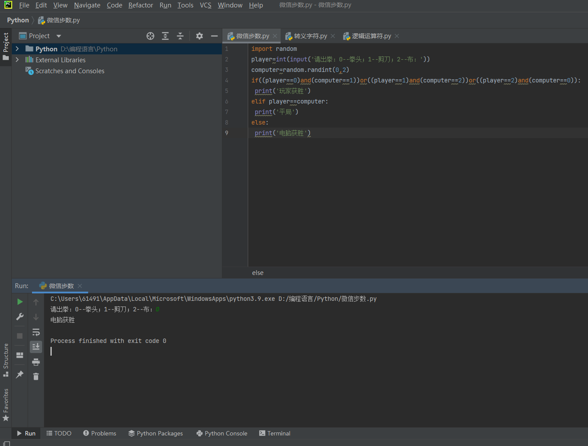Close the 微信步数.py editor tab
Screen dimensions: 588x446
click(x=275, y=36)
